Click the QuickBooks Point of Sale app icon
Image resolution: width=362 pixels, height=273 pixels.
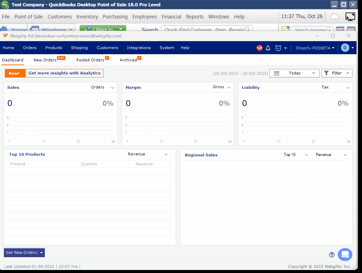(5, 4)
